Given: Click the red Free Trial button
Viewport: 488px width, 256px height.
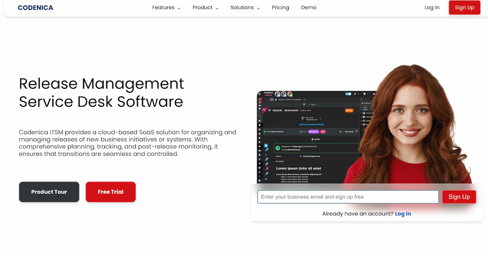Looking at the screenshot, I should point(110,192).
